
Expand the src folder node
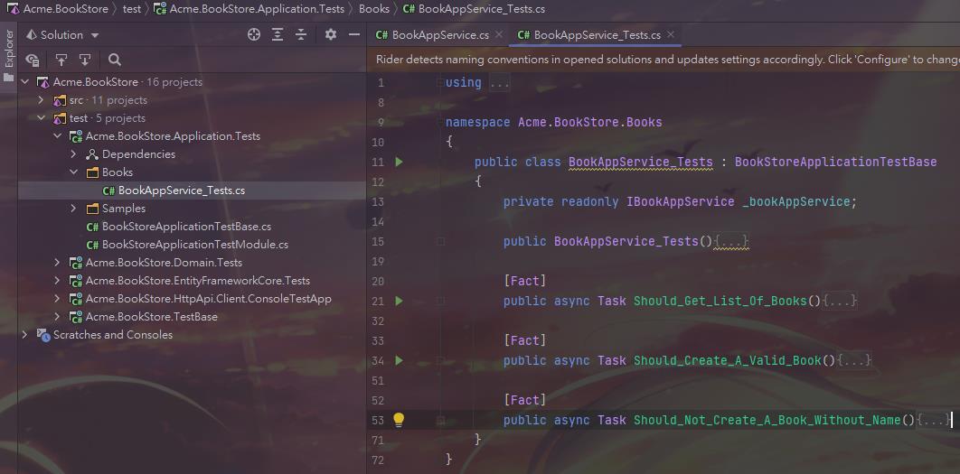point(41,100)
